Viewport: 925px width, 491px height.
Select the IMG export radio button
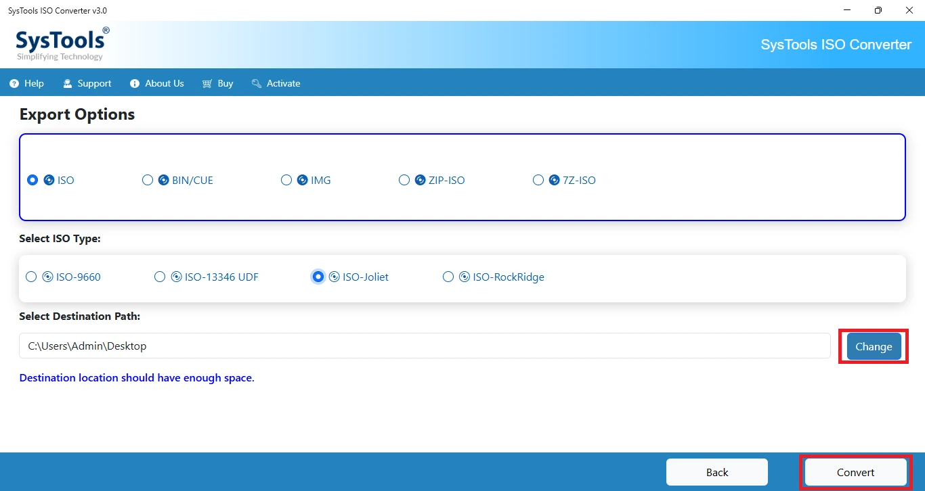tap(286, 181)
